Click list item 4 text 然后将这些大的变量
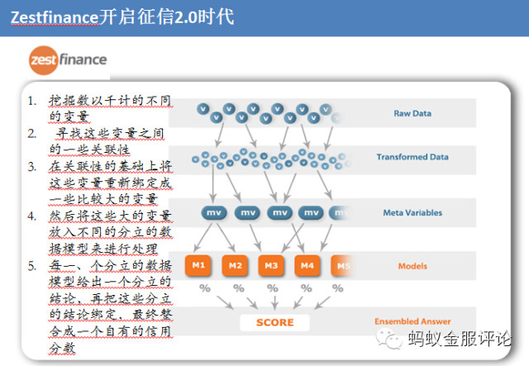This screenshot has height=366, width=529. (x=110, y=216)
